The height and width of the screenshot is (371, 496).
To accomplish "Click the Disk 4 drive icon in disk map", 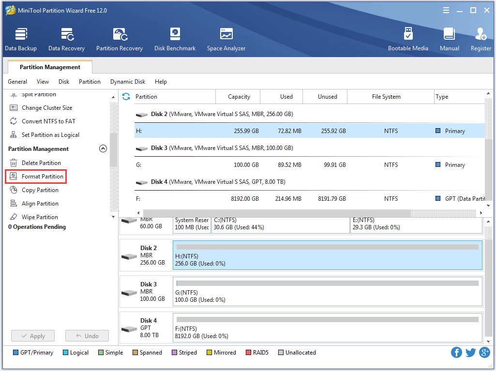I will (129, 329).
